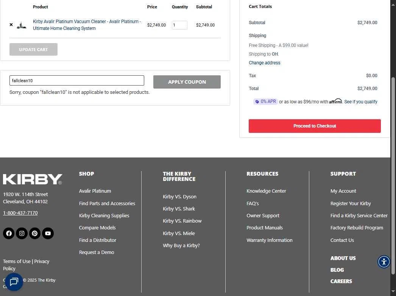The width and height of the screenshot is (396, 296).
Task: Open Terms of Use link
Action: [x=17, y=262]
